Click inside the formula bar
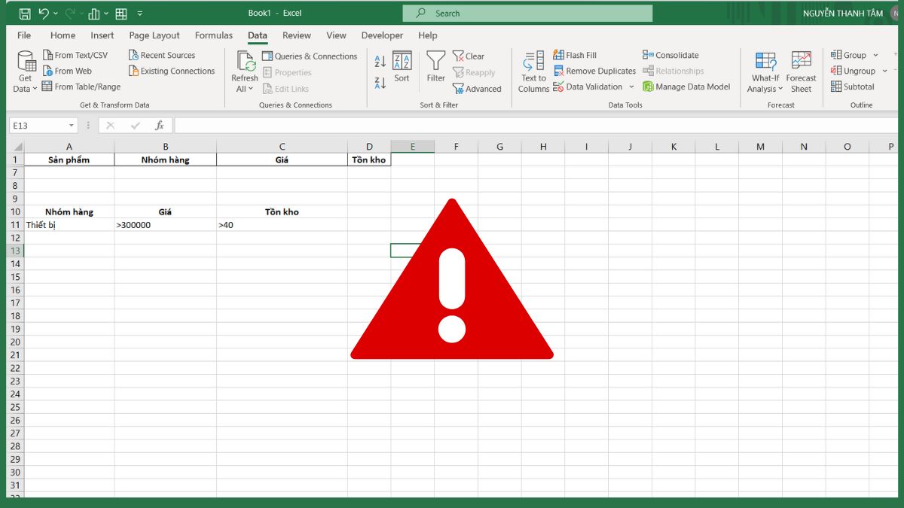 536,126
